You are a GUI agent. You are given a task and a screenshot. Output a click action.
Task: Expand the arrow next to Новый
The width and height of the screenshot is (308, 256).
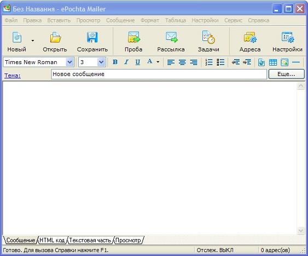click(x=33, y=40)
